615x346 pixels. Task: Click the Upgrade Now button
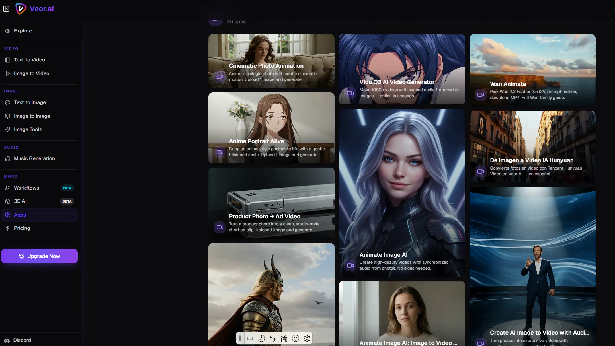pyautogui.click(x=39, y=256)
